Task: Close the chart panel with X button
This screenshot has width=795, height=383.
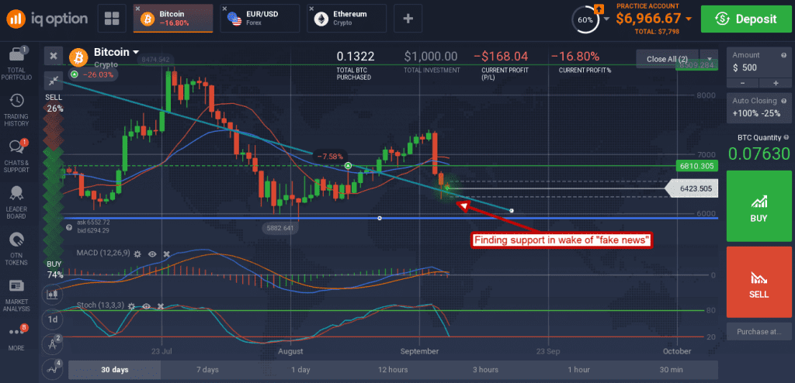Action: coord(53,57)
